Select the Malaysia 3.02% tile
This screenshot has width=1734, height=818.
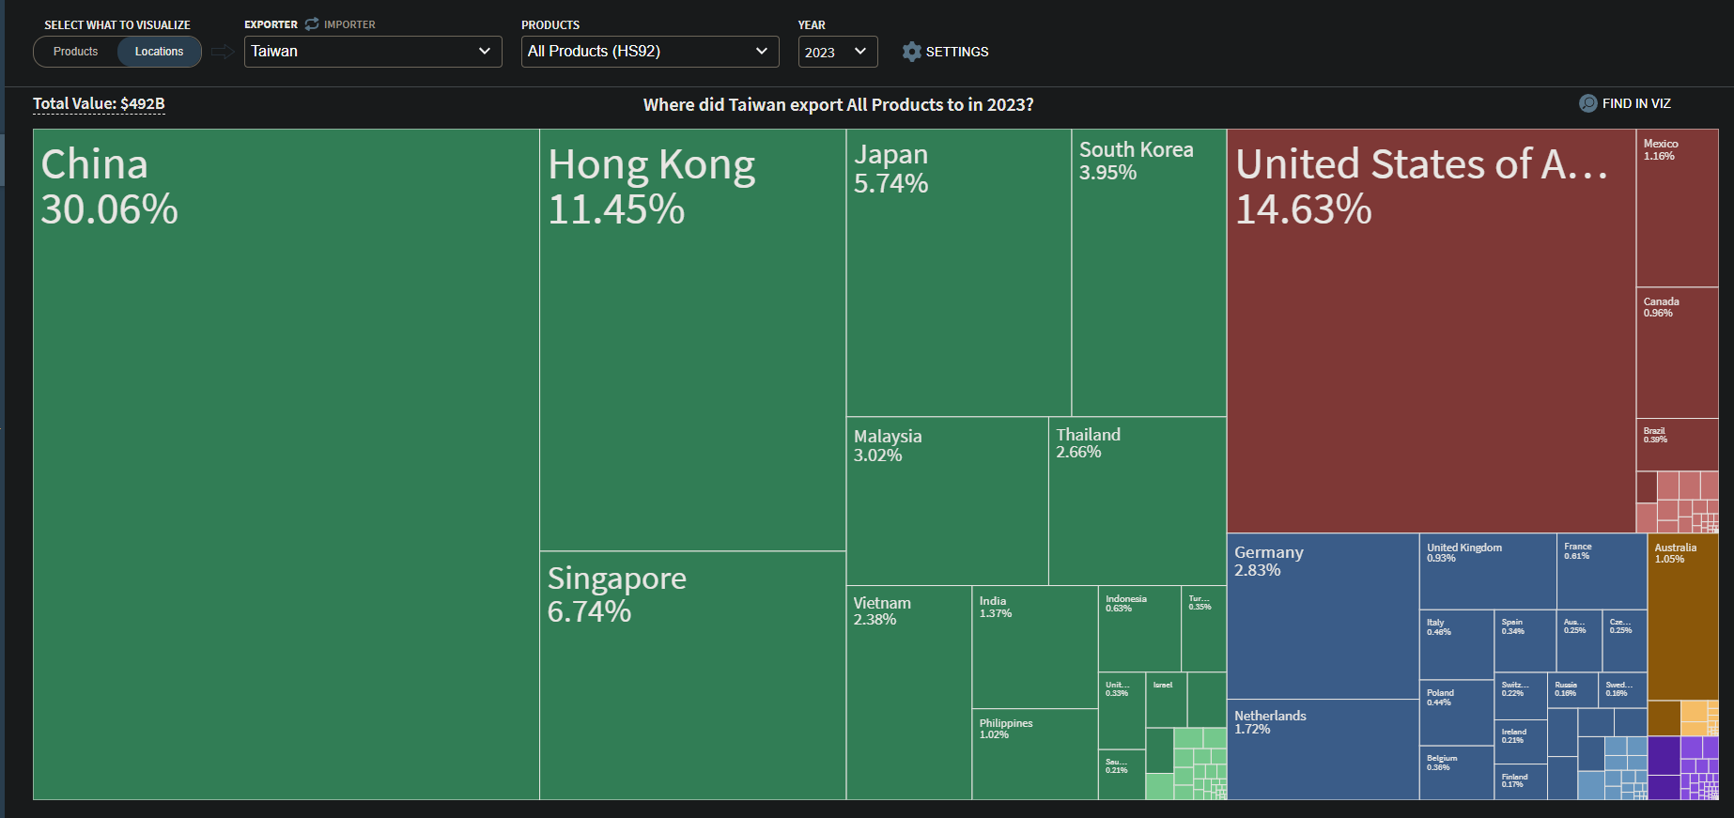coord(948,501)
